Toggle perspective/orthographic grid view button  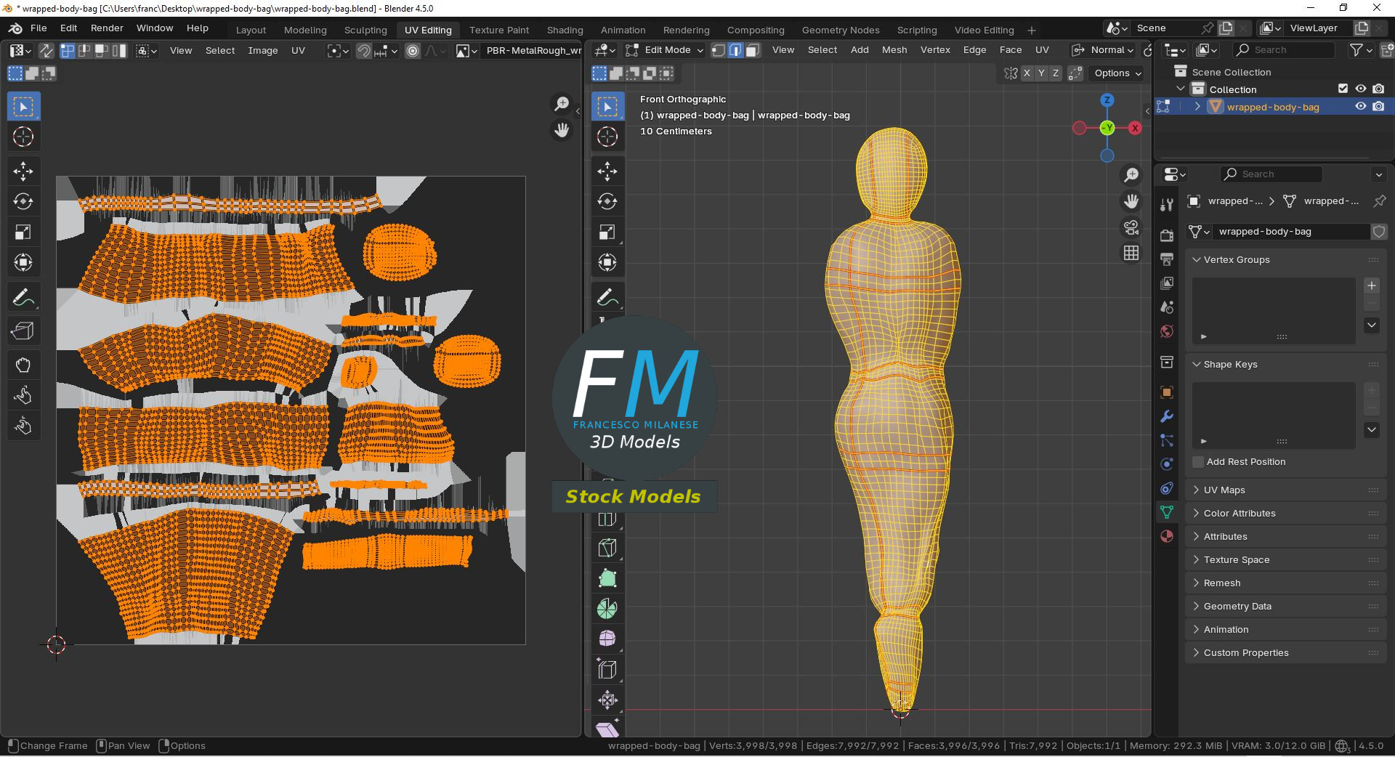coord(1131,253)
